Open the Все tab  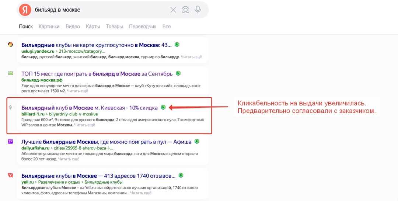[167, 27]
